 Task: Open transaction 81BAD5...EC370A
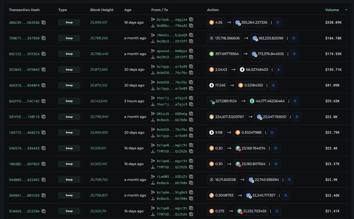24,211
